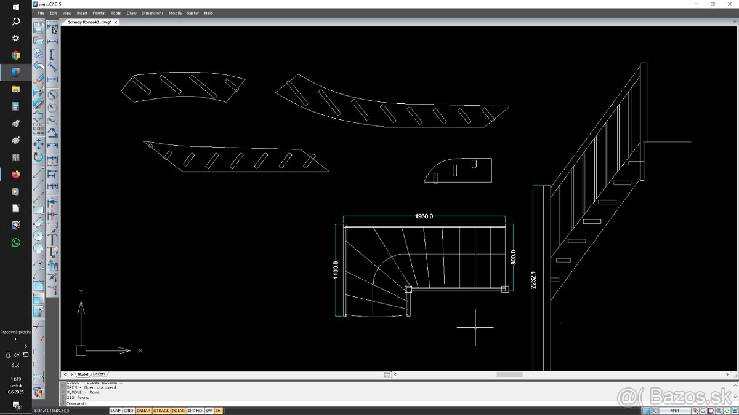Open Firefox from taskbar
This screenshot has width=739, height=415.
[x=16, y=175]
